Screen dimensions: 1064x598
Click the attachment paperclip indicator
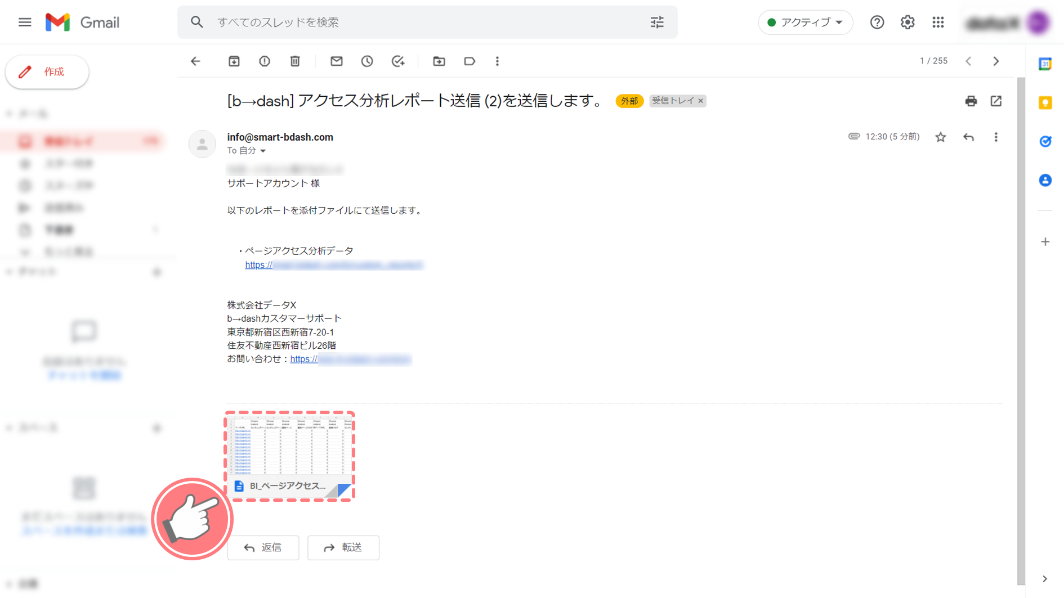[x=853, y=136]
